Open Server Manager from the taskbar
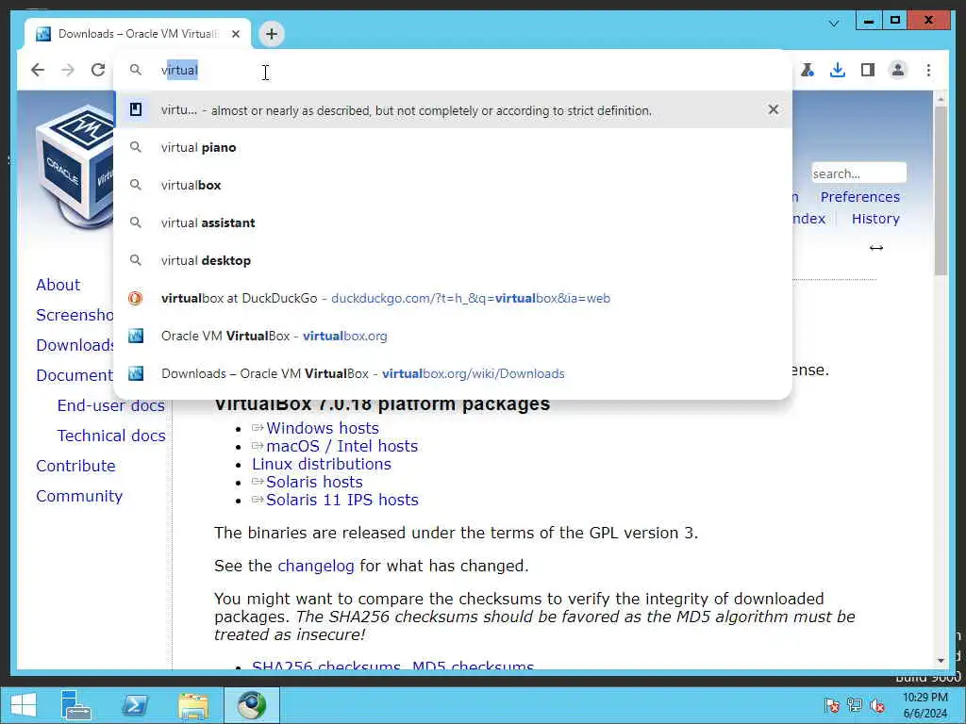 point(75,705)
